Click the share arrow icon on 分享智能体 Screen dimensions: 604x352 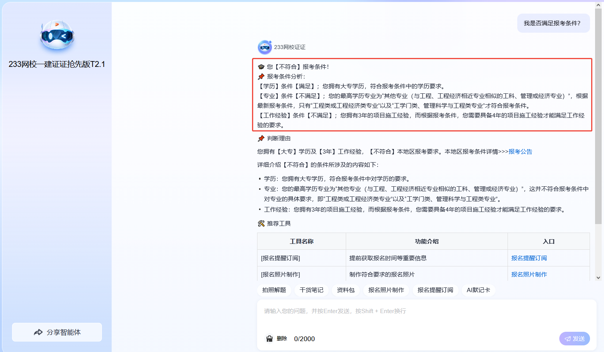click(38, 332)
